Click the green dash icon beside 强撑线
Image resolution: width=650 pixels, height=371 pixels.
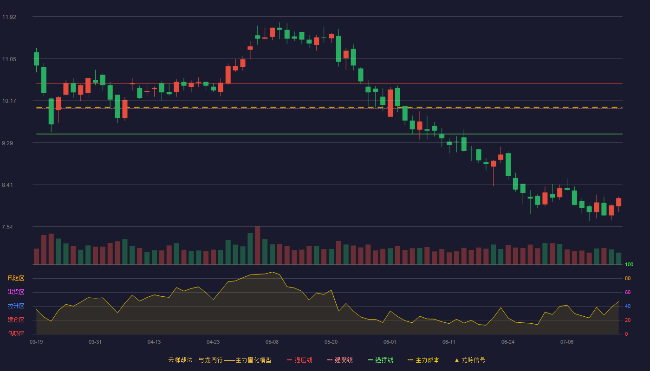370,360
